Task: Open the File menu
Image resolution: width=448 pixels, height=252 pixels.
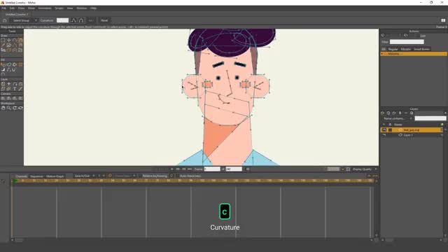Action: [x=3, y=8]
